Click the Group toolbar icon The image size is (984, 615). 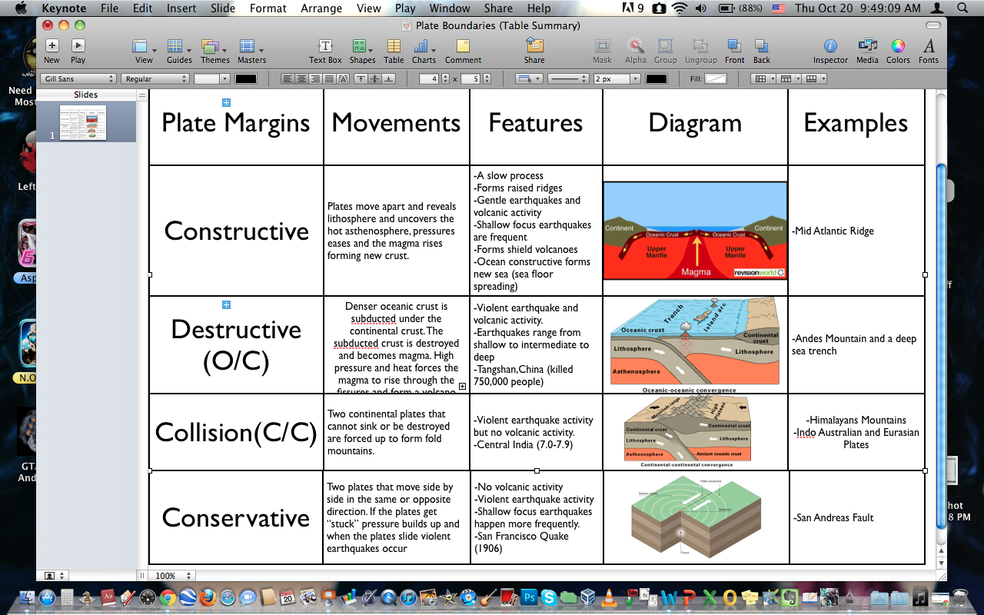tap(666, 51)
